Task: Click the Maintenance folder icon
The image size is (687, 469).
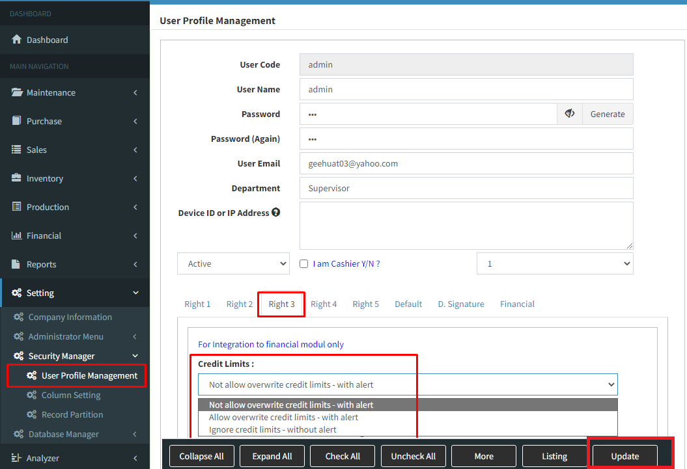Action: 17,92
